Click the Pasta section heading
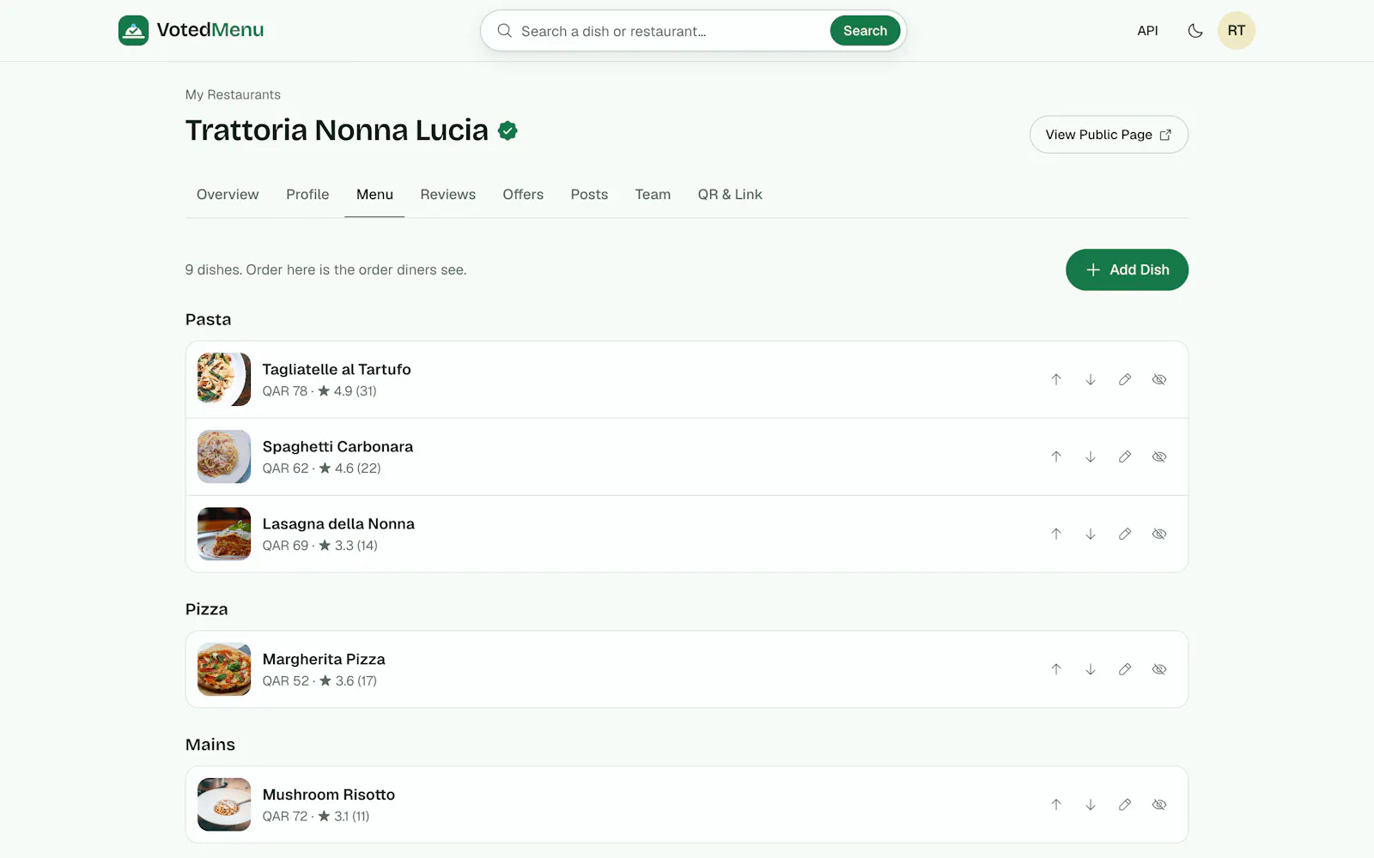The width and height of the screenshot is (1374, 858). pyautogui.click(x=208, y=319)
